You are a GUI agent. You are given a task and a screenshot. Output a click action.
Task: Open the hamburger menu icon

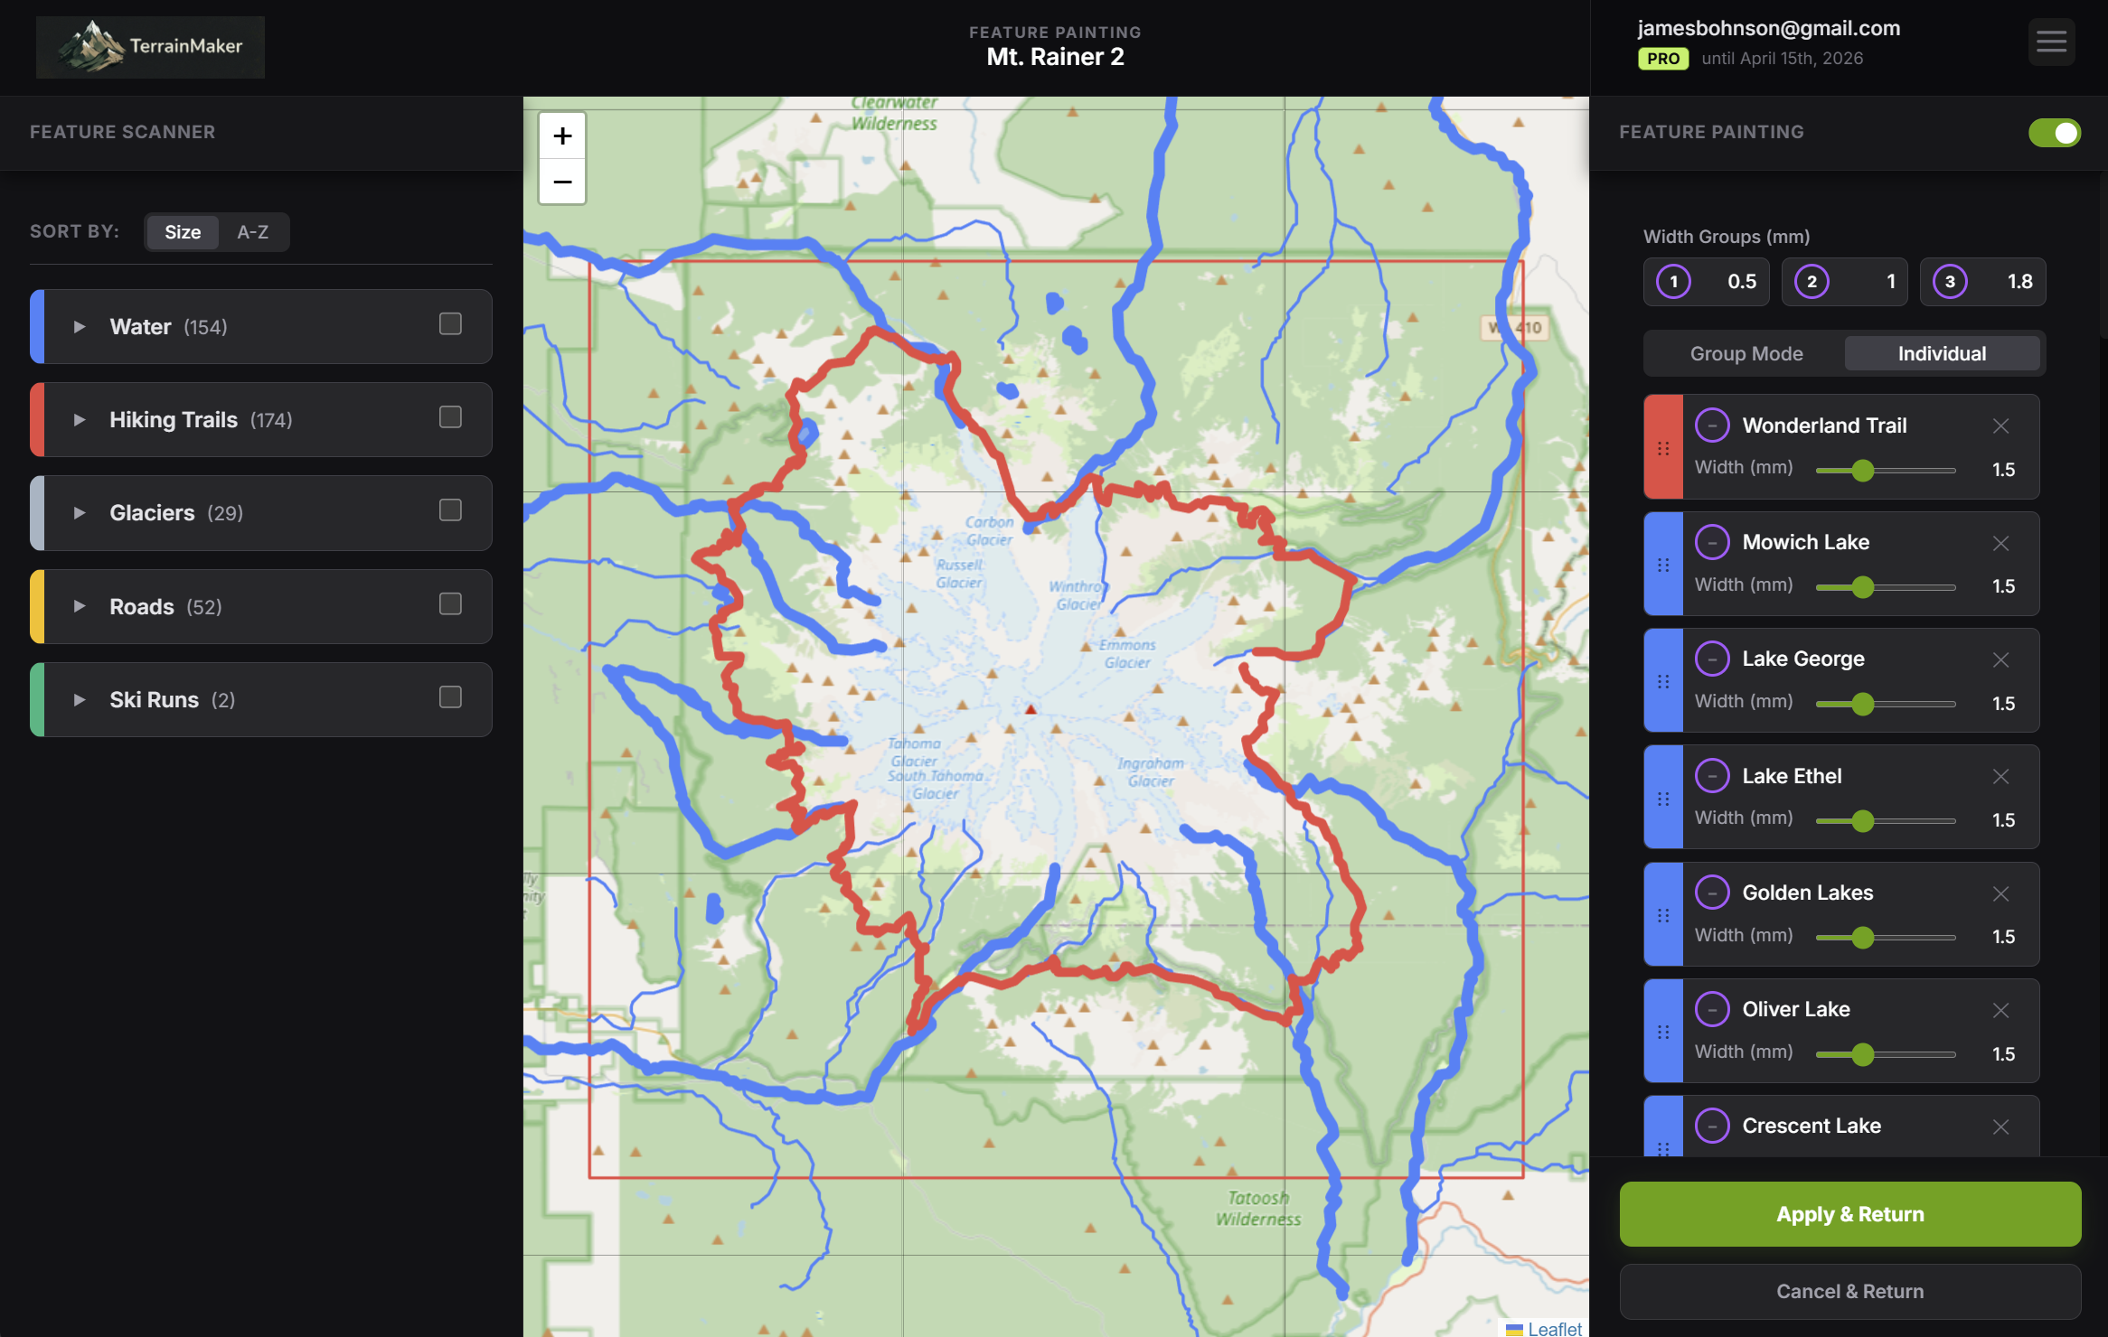point(2050,42)
